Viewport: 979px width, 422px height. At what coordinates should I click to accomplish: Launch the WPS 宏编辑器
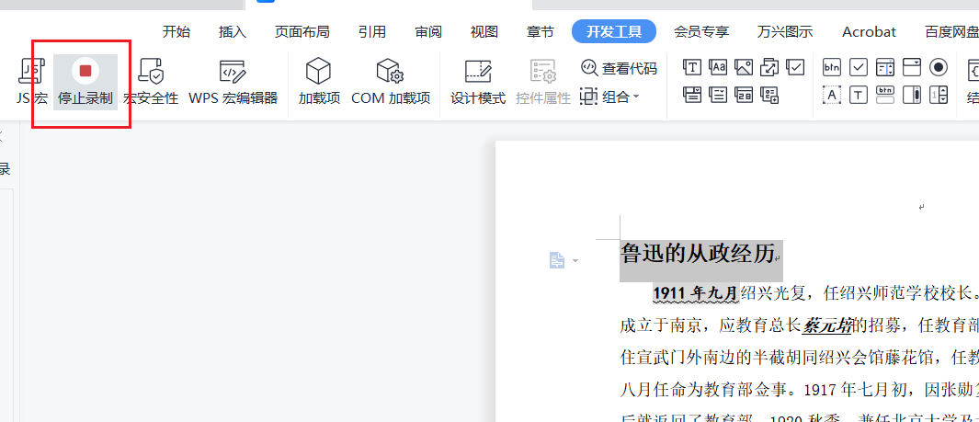[x=233, y=82]
